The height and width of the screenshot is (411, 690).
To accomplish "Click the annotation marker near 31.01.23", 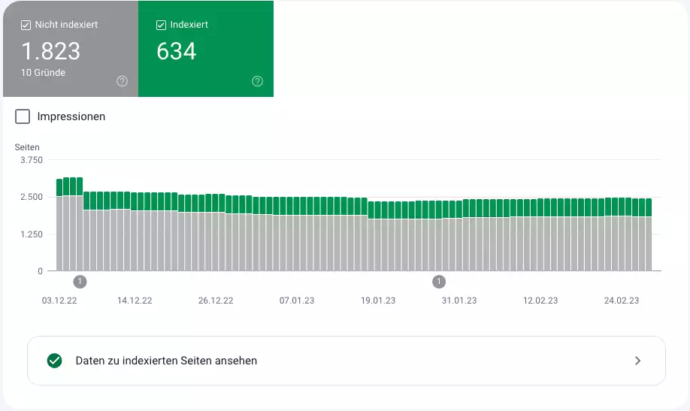I will (439, 282).
